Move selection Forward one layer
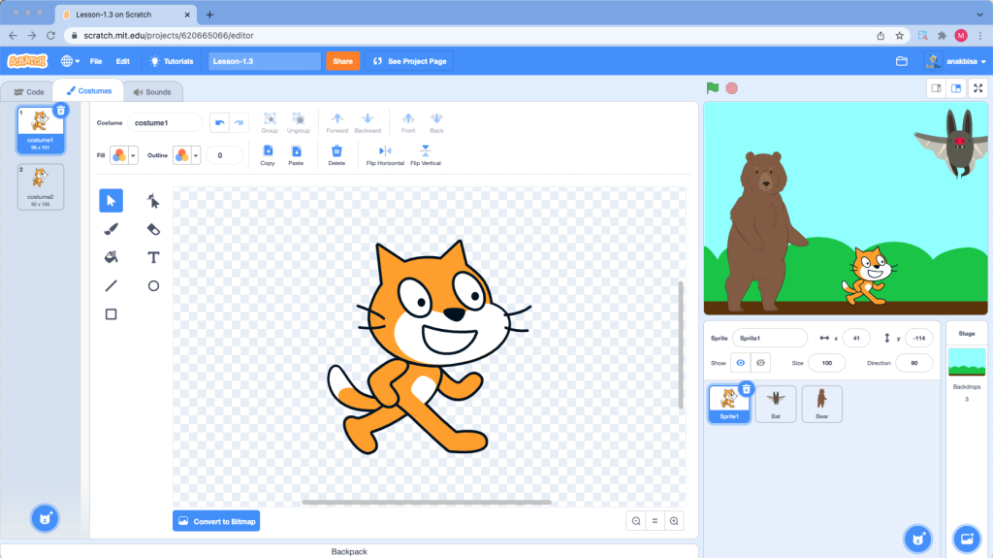This screenshot has width=993, height=558. coord(336,122)
